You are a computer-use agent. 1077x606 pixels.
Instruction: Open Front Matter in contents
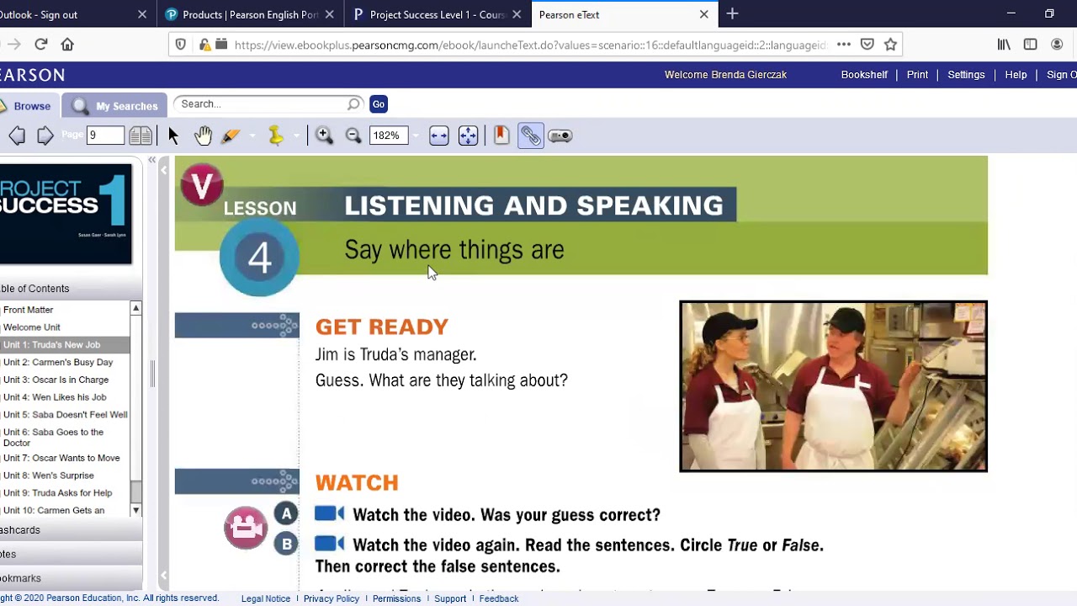point(29,310)
